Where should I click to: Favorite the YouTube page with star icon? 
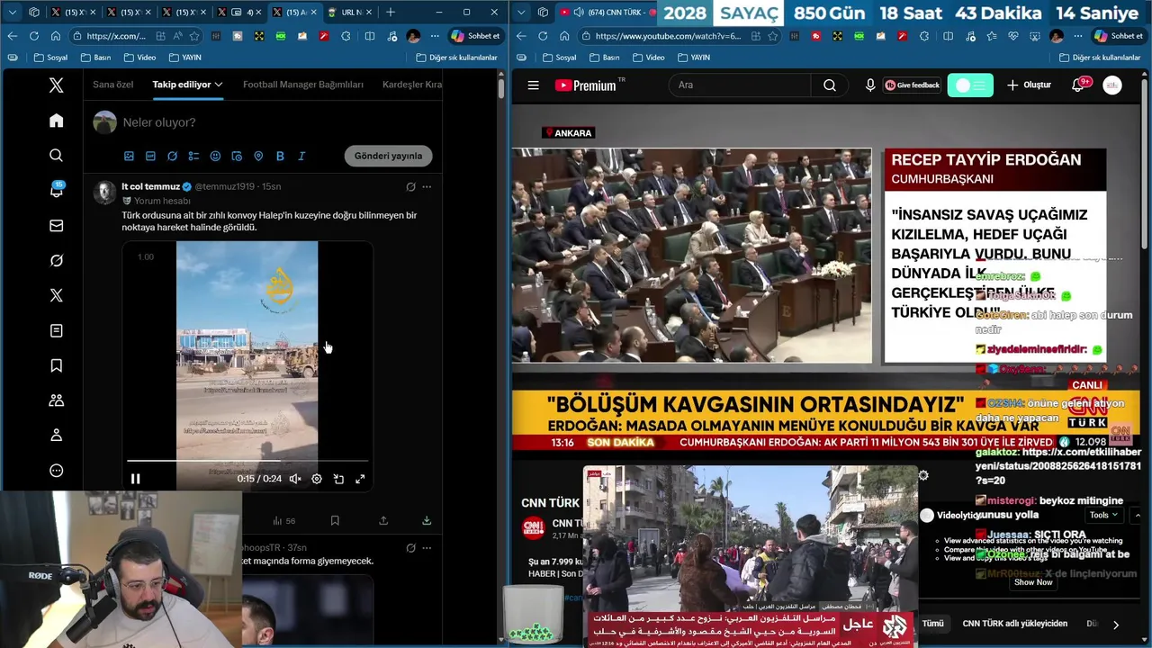[x=774, y=36]
